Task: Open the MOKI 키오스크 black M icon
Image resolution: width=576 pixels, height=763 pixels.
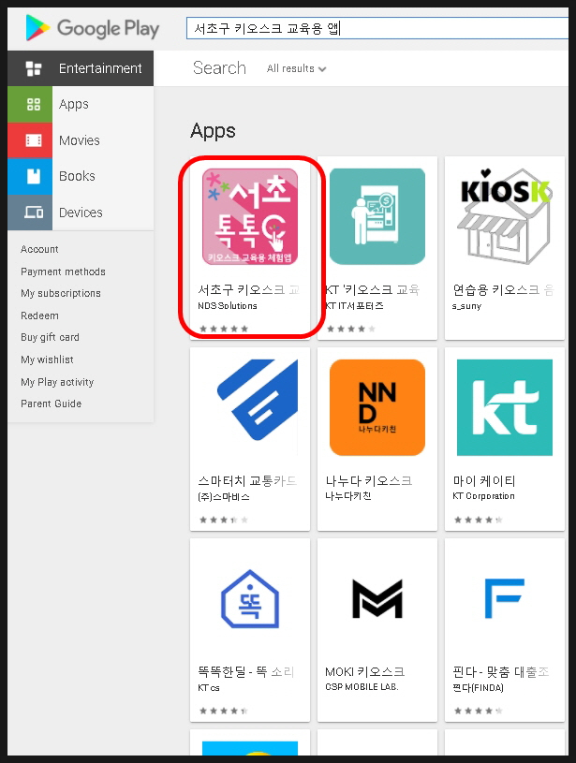Action: pyautogui.click(x=377, y=599)
